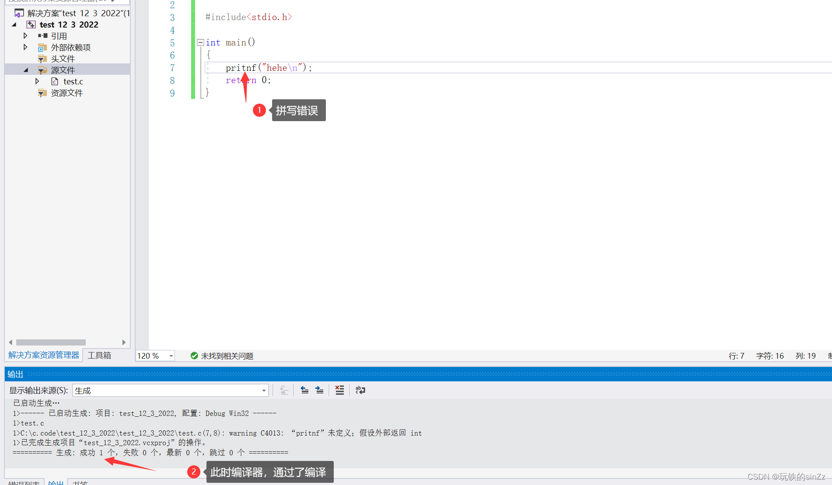Open the 显示输出来源 combo box
This screenshot has height=485, width=832.
[171, 391]
